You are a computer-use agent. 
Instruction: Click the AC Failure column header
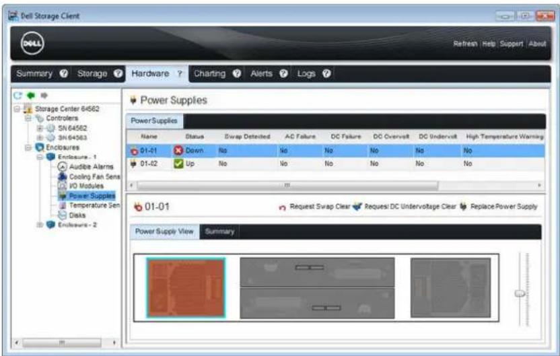click(300, 137)
